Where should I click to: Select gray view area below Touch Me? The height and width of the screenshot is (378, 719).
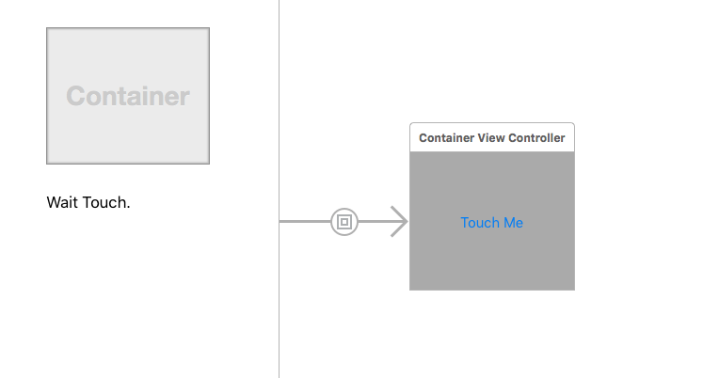click(x=492, y=260)
